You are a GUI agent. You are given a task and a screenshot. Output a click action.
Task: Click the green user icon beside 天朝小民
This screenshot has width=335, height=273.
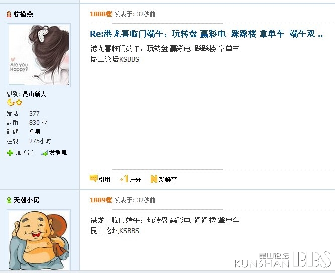(9, 200)
